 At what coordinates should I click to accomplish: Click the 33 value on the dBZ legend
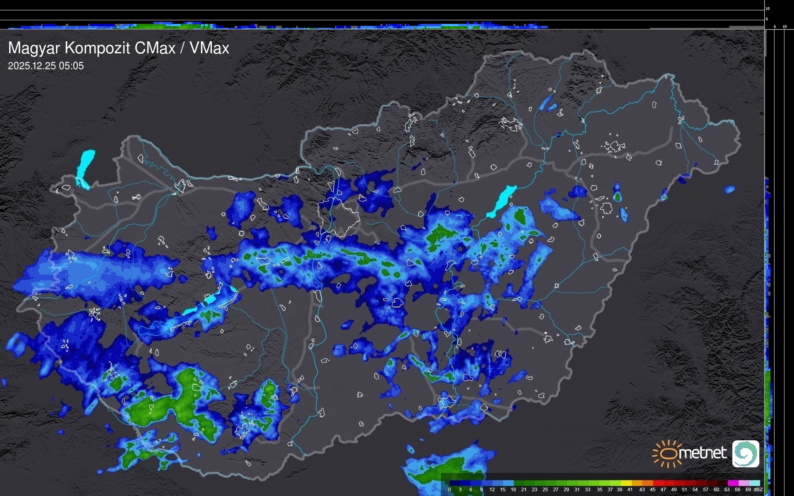click(587, 490)
